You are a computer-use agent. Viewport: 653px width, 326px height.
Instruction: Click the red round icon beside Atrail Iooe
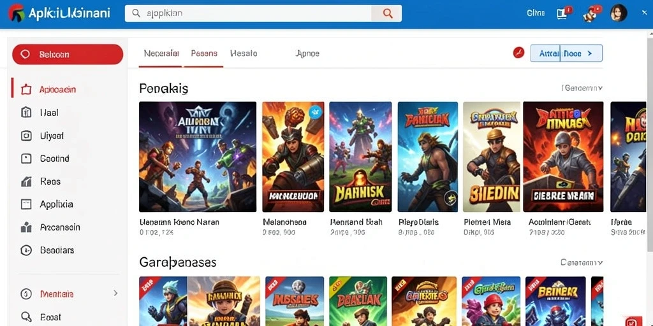pyautogui.click(x=518, y=53)
